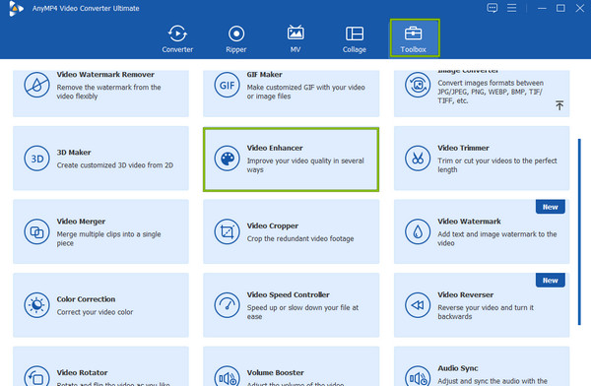Image resolution: width=591 pixels, height=386 pixels.
Task: Click the Volume Booster title text
Action: [x=275, y=372]
